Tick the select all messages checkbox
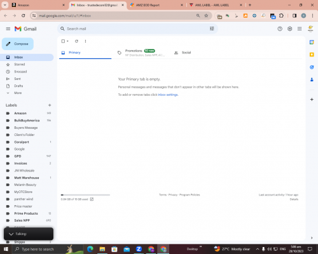The width and height of the screenshot is (318, 254). click(x=63, y=41)
